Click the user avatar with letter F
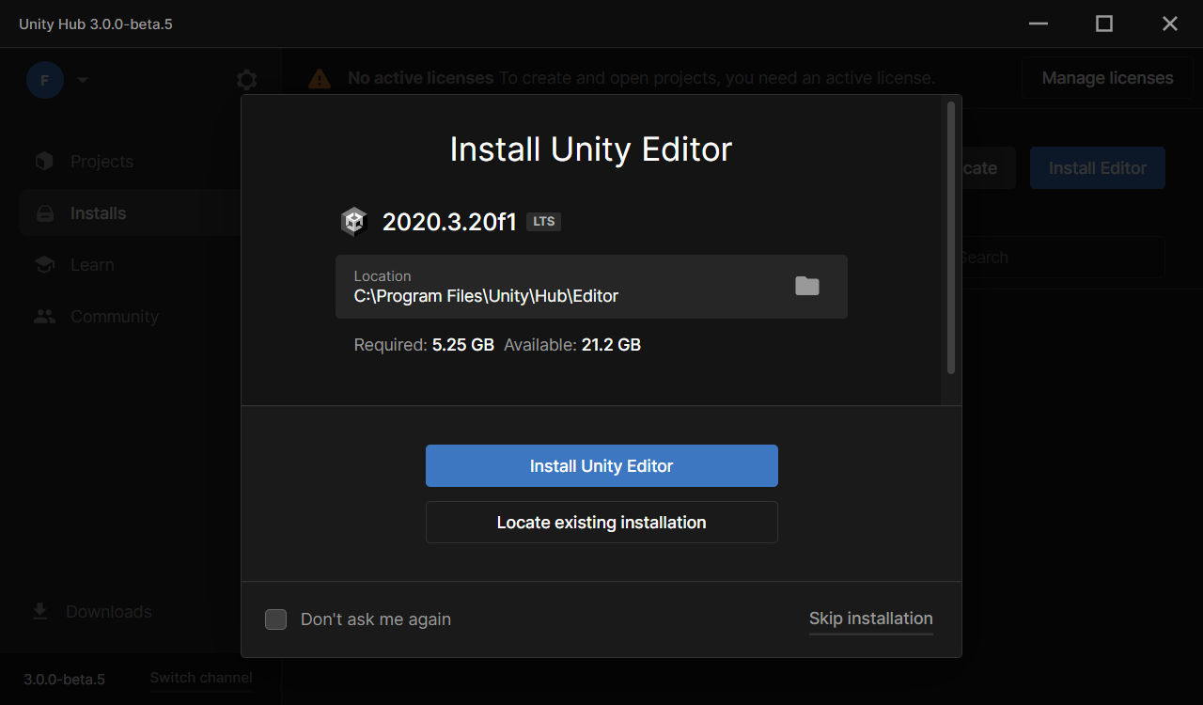 tap(44, 80)
